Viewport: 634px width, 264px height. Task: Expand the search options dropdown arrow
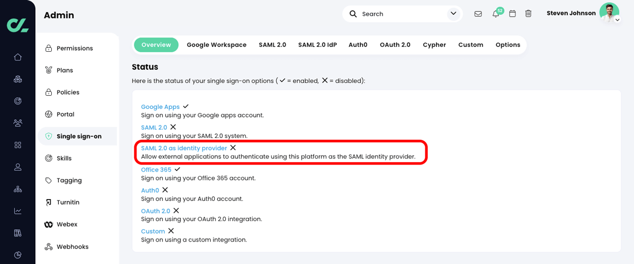[x=453, y=14]
